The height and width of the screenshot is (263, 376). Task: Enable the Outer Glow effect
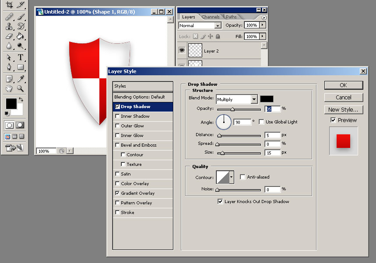pos(117,126)
